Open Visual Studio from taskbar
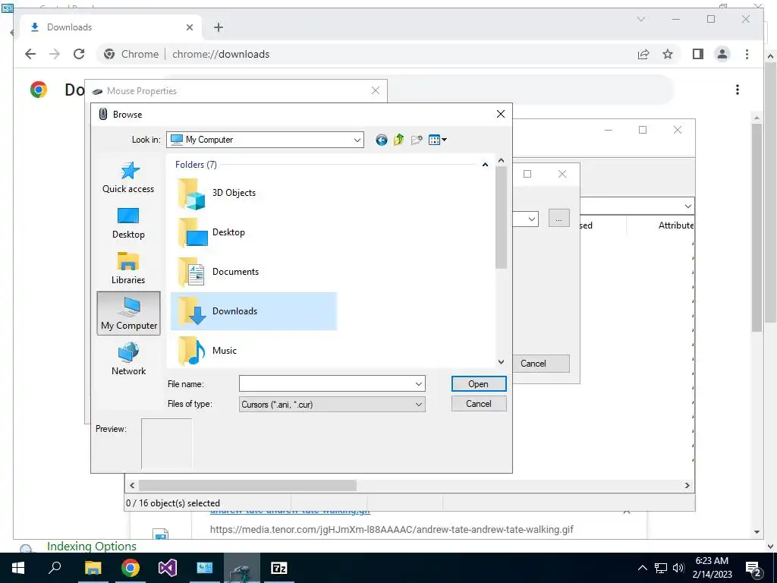Image resolution: width=777 pixels, height=583 pixels. 168,568
